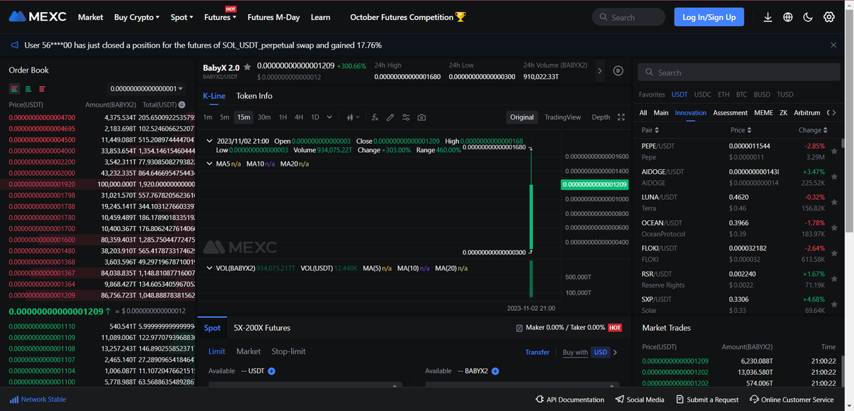Open settings gear in top bar

(x=828, y=17)
